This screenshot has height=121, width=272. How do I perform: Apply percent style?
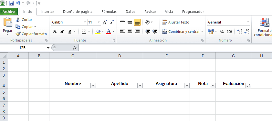tap(222, 32)
